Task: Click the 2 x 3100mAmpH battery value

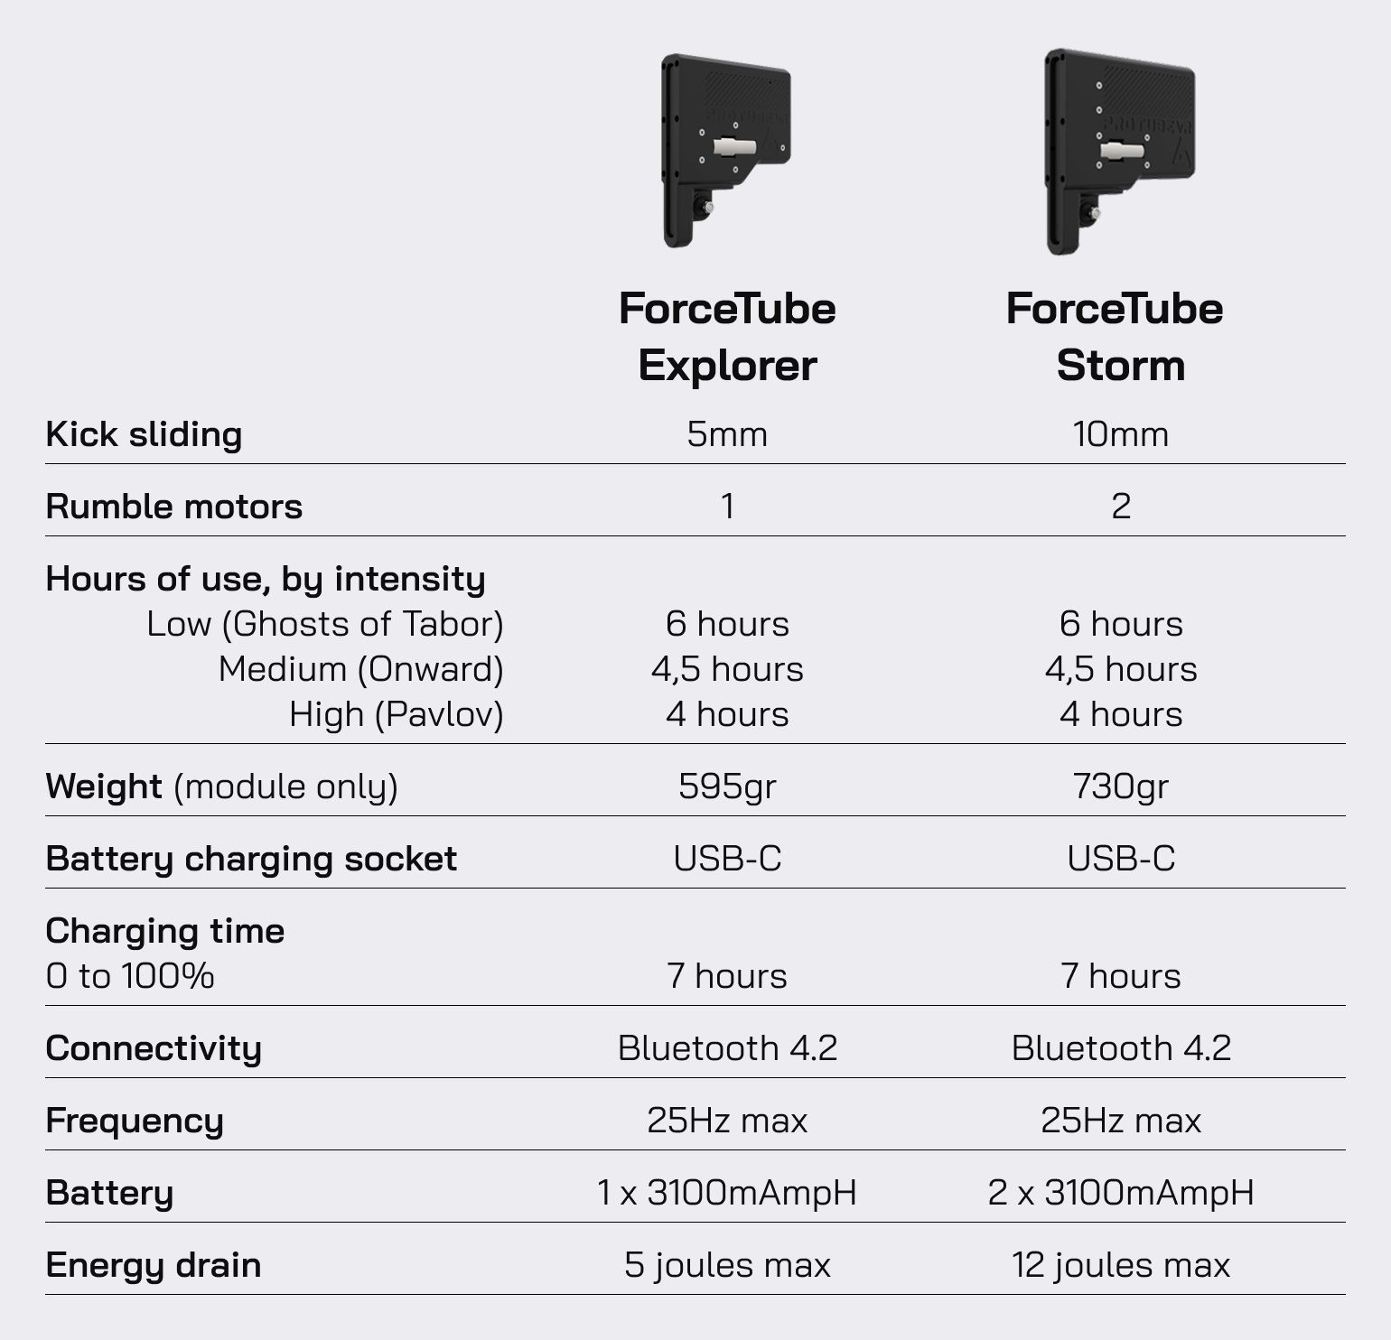Action: 1121,1193
